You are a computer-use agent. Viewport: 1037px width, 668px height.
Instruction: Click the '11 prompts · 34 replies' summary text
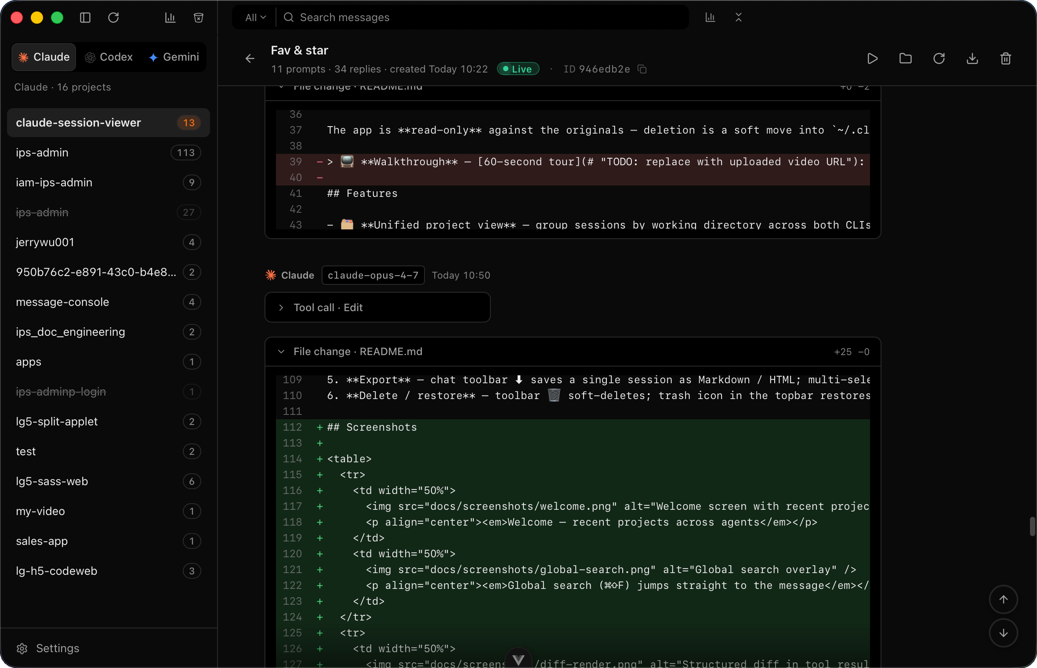click(x=326, y=69)
